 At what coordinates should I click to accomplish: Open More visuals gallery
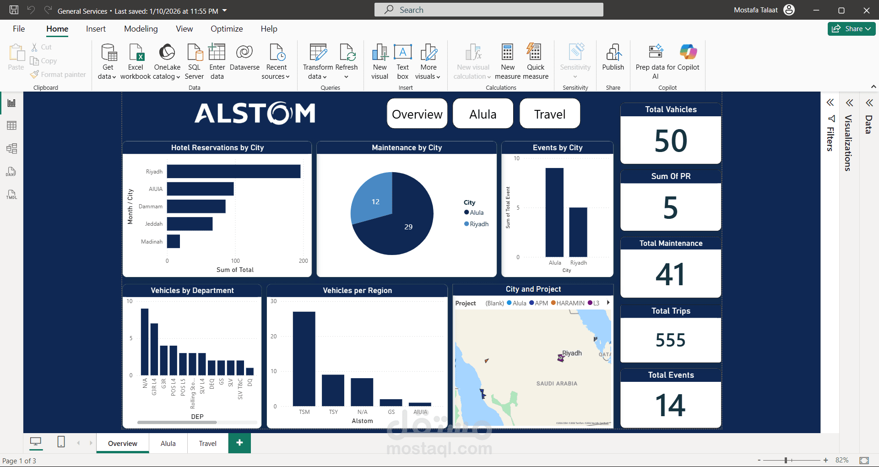(x=429, y=62)
